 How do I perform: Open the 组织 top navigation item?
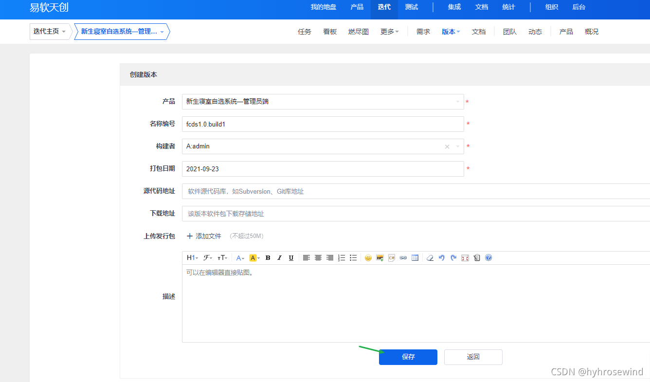coord(552,7)
